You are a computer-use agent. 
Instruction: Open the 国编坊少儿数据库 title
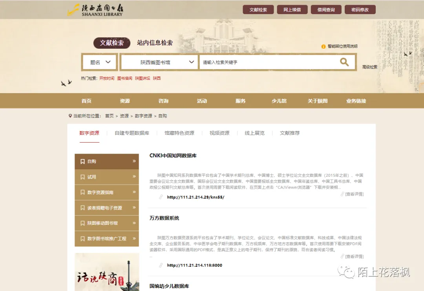169,286
